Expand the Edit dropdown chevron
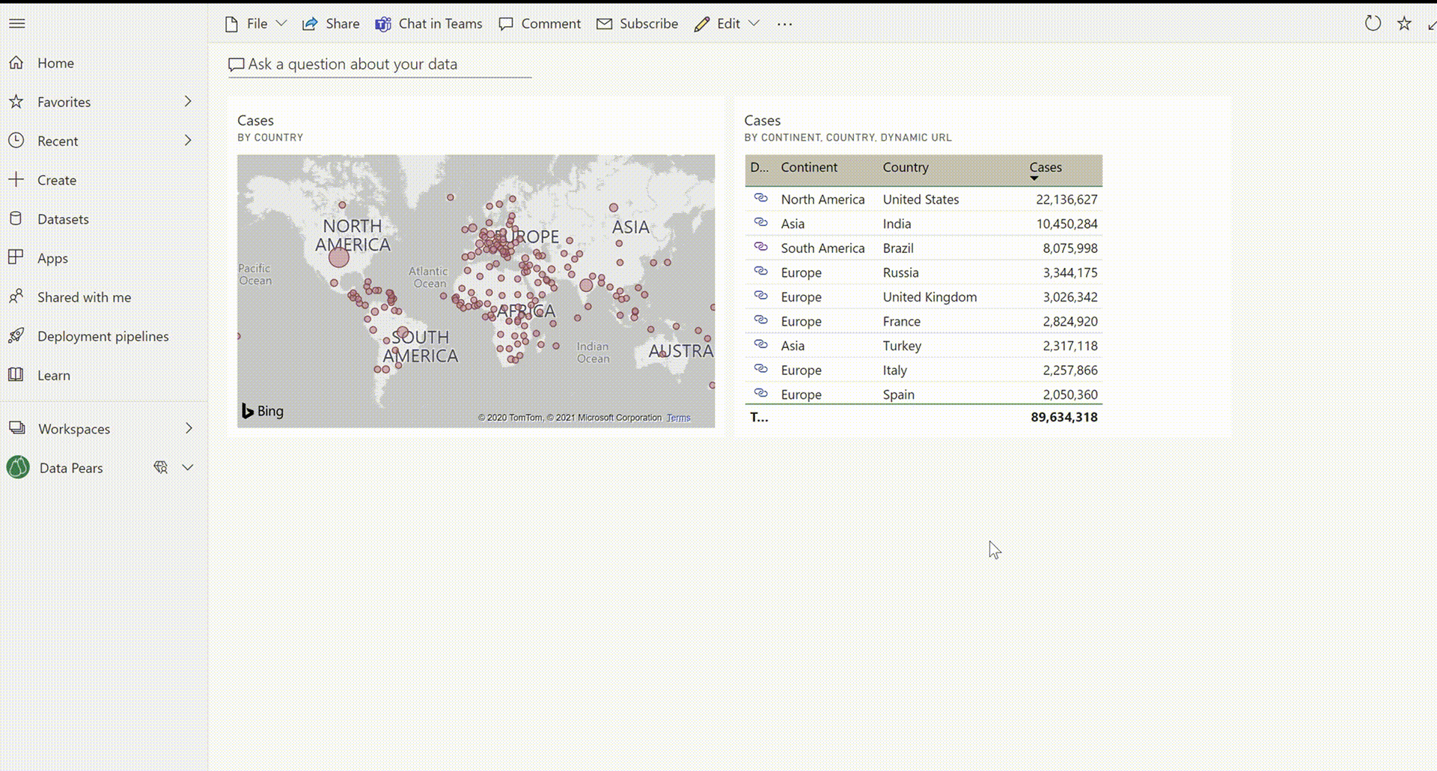1437x771 pixels. 755,23
